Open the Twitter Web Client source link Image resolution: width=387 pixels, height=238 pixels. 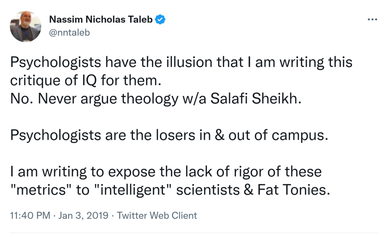pos(157,216)
